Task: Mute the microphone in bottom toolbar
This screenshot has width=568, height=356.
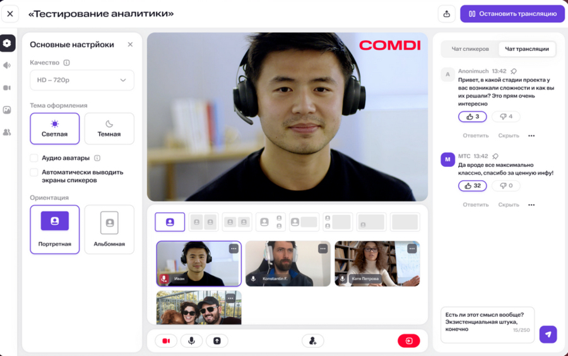Action: [191, 341]
